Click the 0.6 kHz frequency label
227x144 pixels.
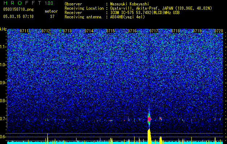tap(3, 137)
